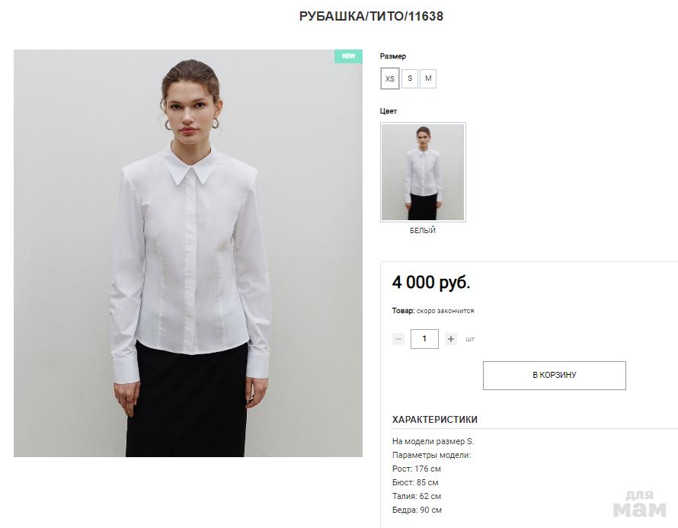
Task: Open the main product photo
Action: [188, 253]
